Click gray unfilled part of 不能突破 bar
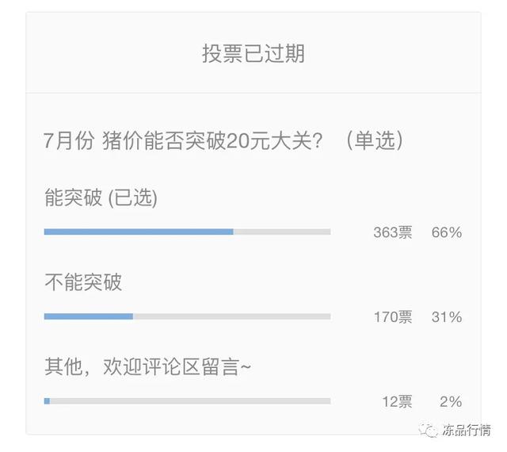 tap(232, 316)
